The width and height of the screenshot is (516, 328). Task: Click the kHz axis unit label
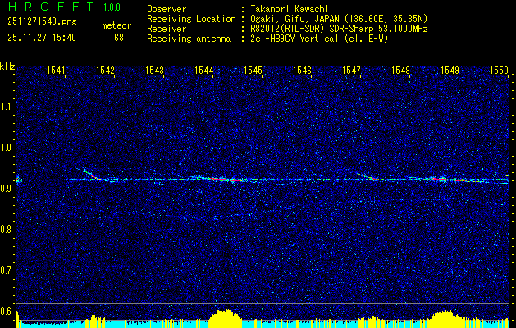click(7, 66)
